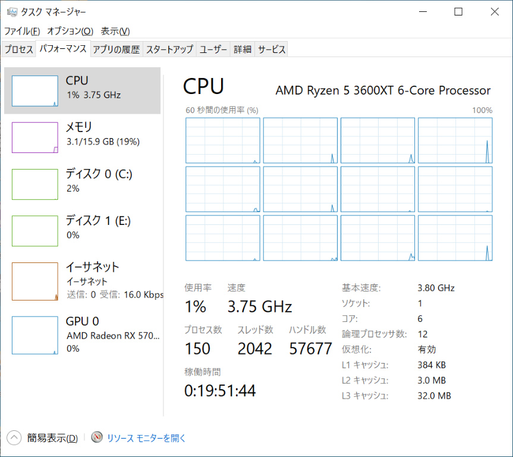This screenshot has height=457, width=513.
Task: Open Disk 0 (C:) performance view
Action: pyautogui.click(x=83, y=180)
